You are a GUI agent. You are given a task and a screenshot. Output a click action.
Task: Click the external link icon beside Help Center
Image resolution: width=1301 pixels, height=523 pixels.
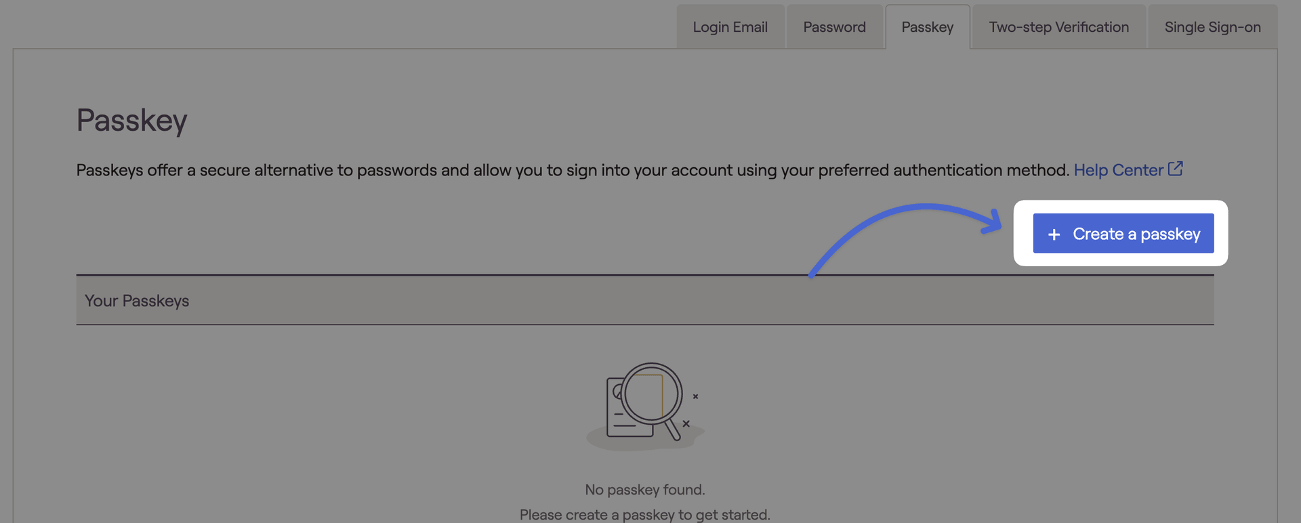[x=1176, y=169]
